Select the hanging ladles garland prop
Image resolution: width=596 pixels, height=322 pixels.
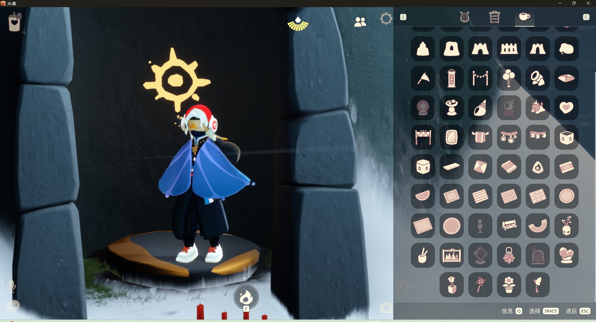(x=509, y=137)
